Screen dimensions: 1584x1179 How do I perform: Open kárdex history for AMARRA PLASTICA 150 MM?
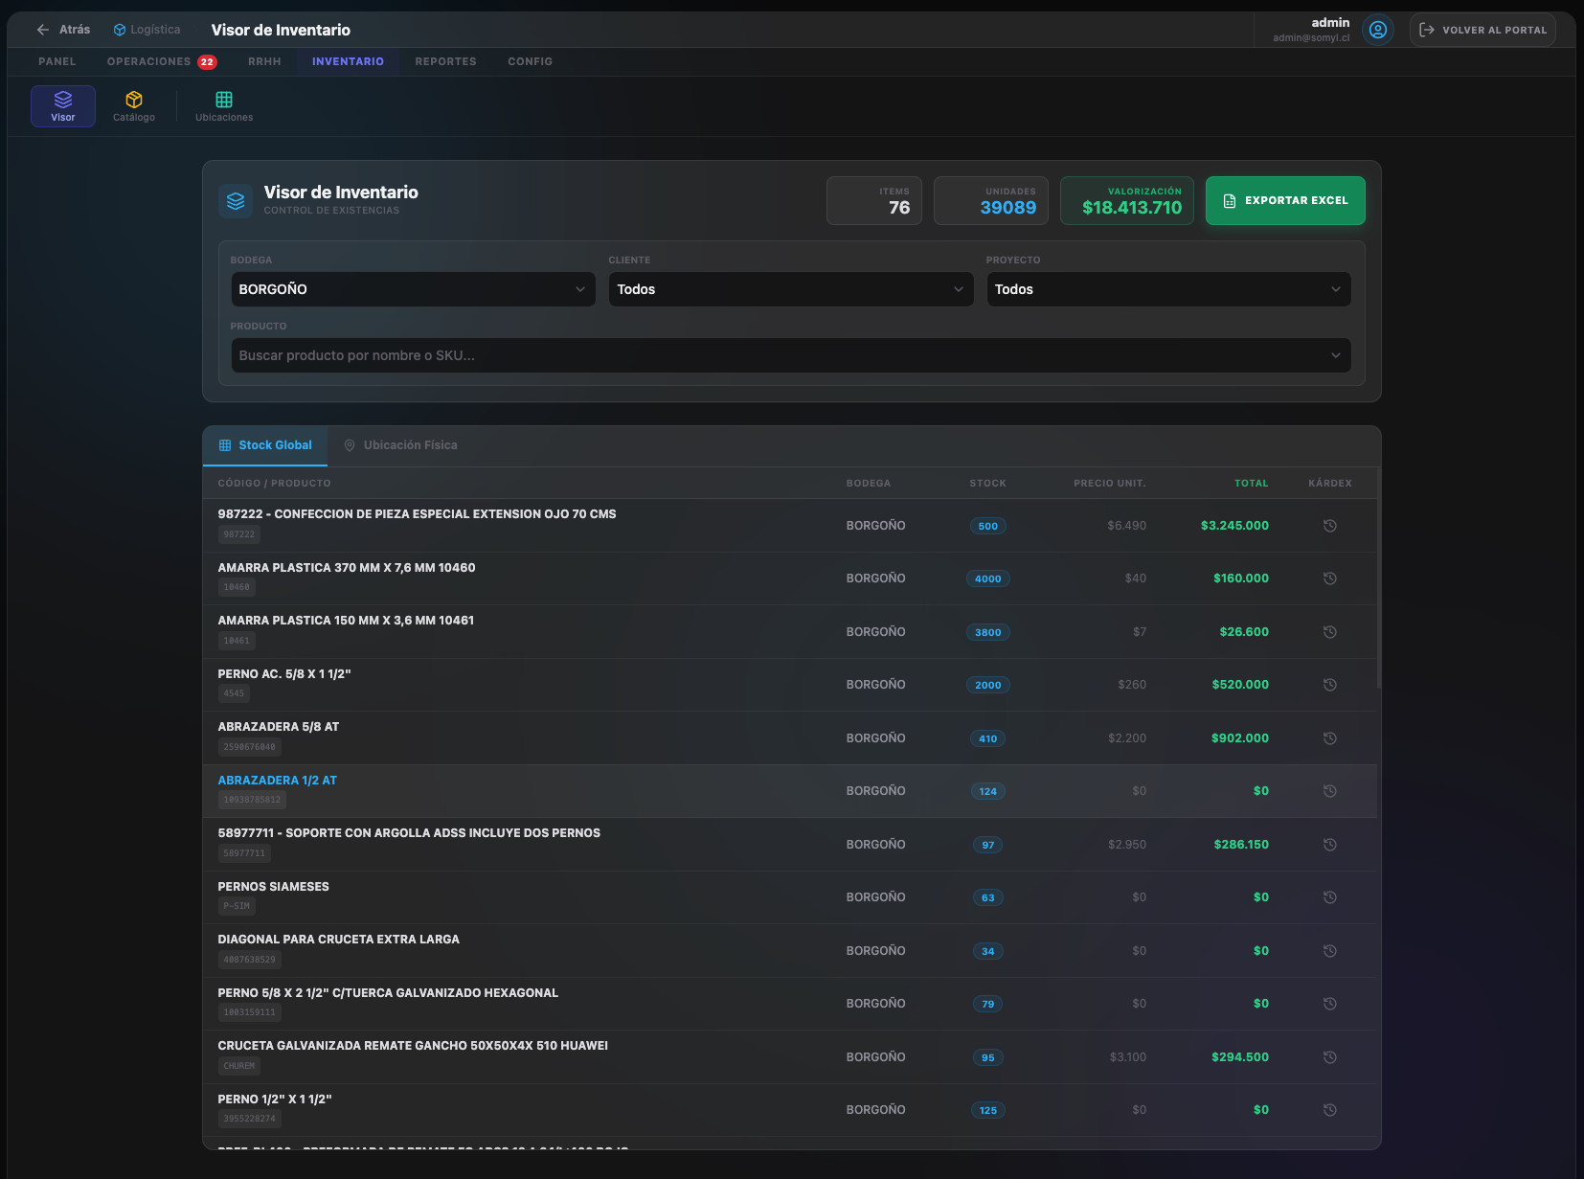(x=1330, y=632)
